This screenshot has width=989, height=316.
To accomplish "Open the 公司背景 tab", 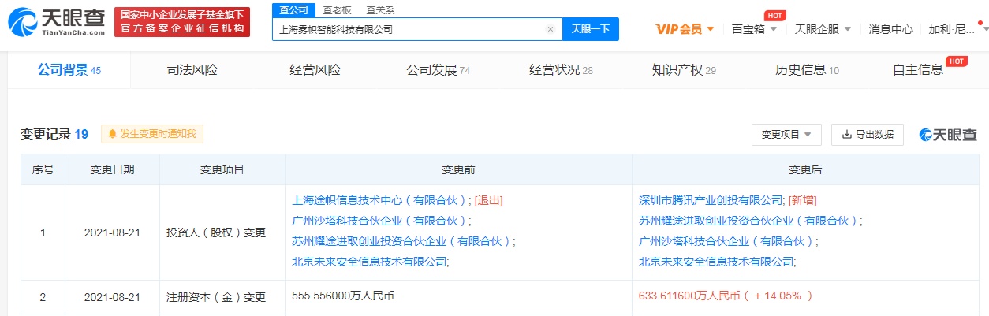I will 69,70.
